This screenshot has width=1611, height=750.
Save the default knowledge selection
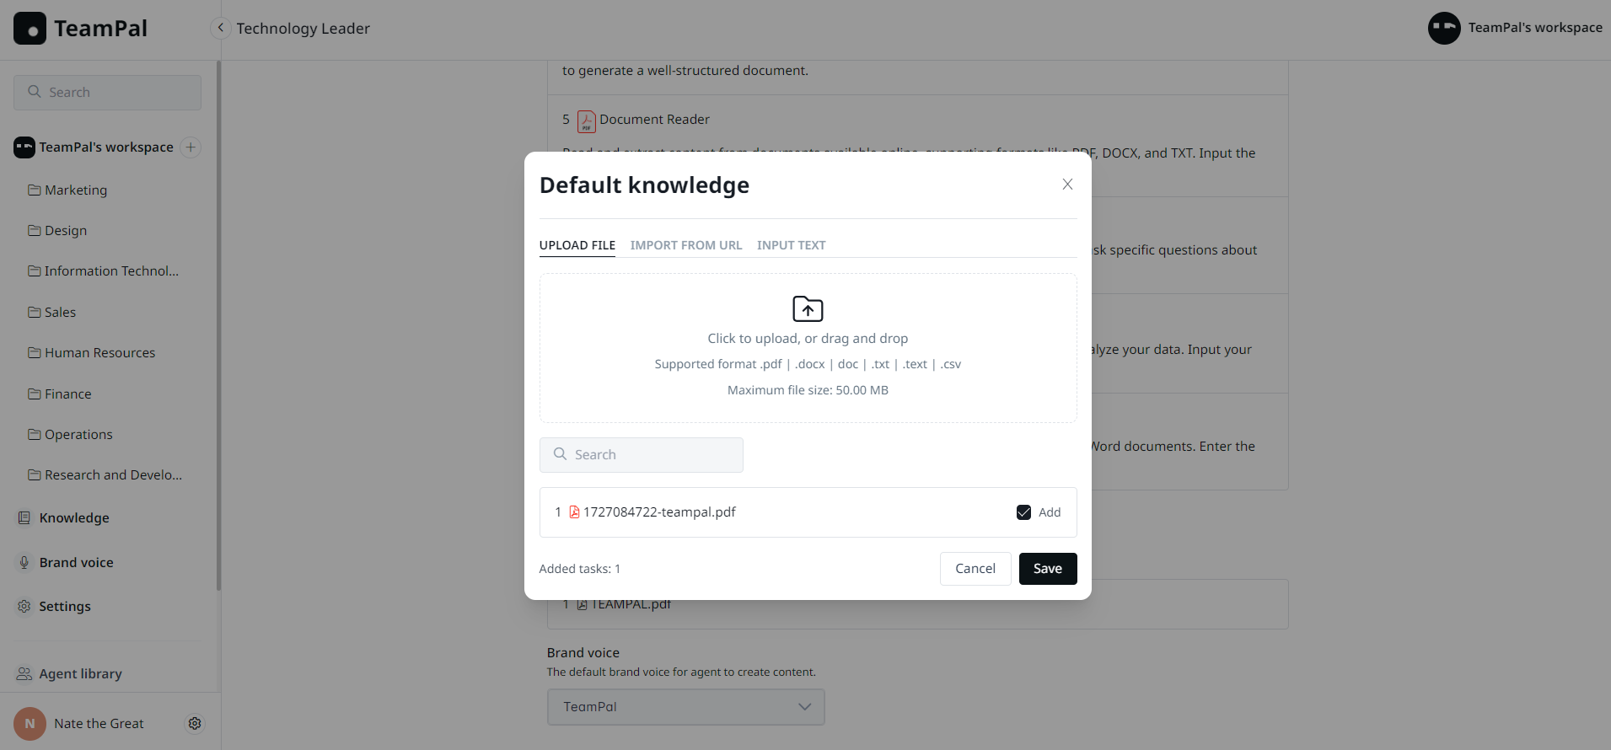(x=1048, y=569)
